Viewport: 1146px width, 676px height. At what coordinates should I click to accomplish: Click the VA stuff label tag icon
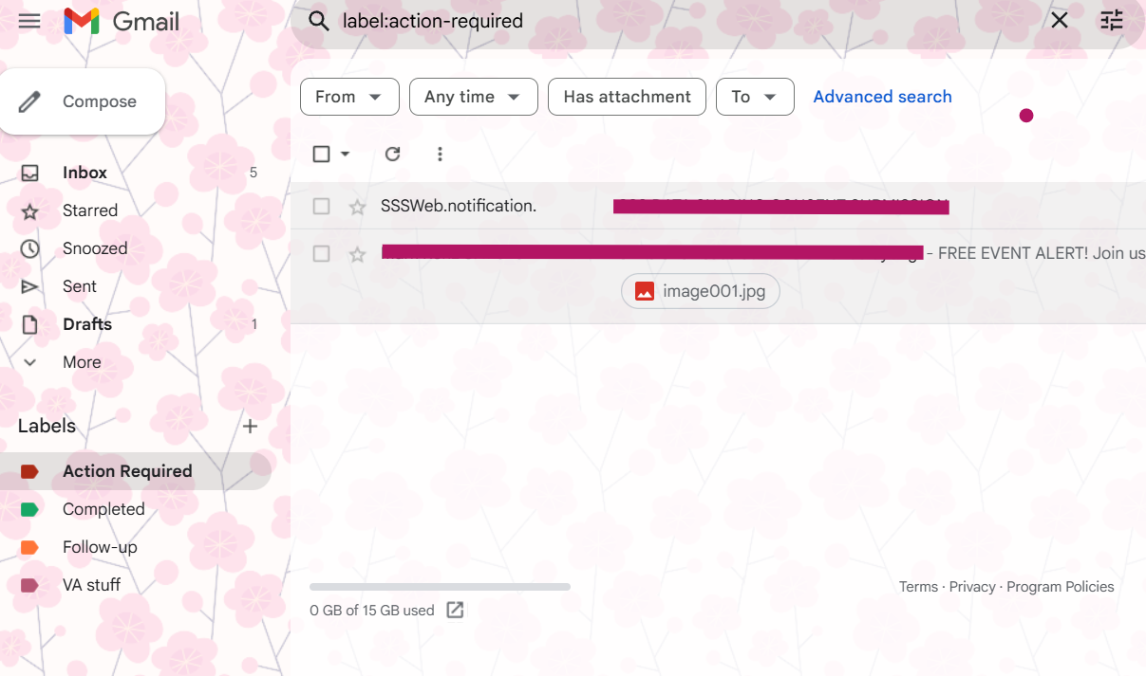pyautogui.click(x=29, y=585)
